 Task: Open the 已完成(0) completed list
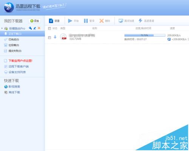pos(14,40)
